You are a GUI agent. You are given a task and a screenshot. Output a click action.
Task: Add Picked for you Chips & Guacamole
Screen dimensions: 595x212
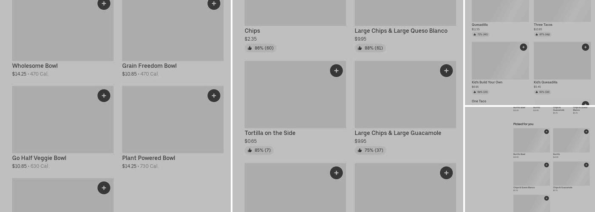coord(586,165)
